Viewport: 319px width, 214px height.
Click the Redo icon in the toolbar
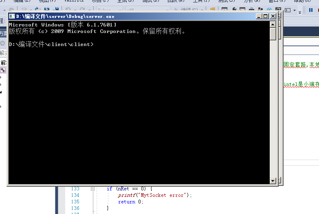(82, 9)
